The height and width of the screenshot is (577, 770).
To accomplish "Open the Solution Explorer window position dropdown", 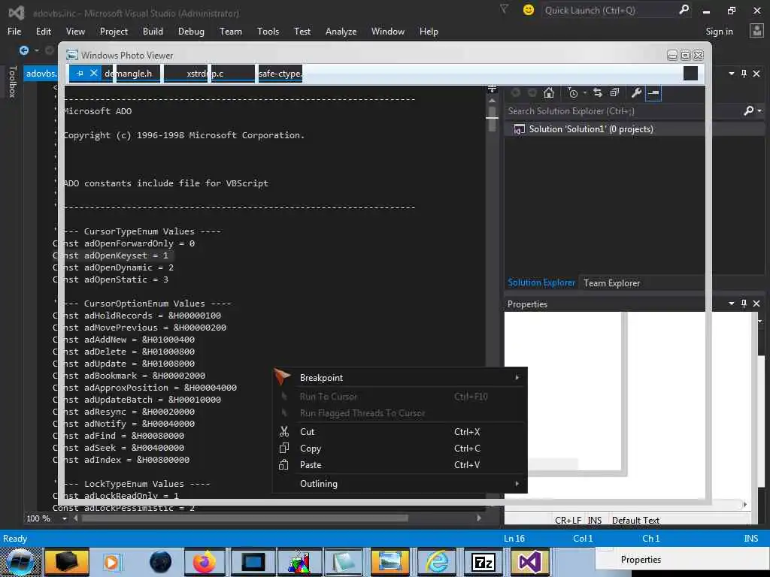I will pos(732,74).
